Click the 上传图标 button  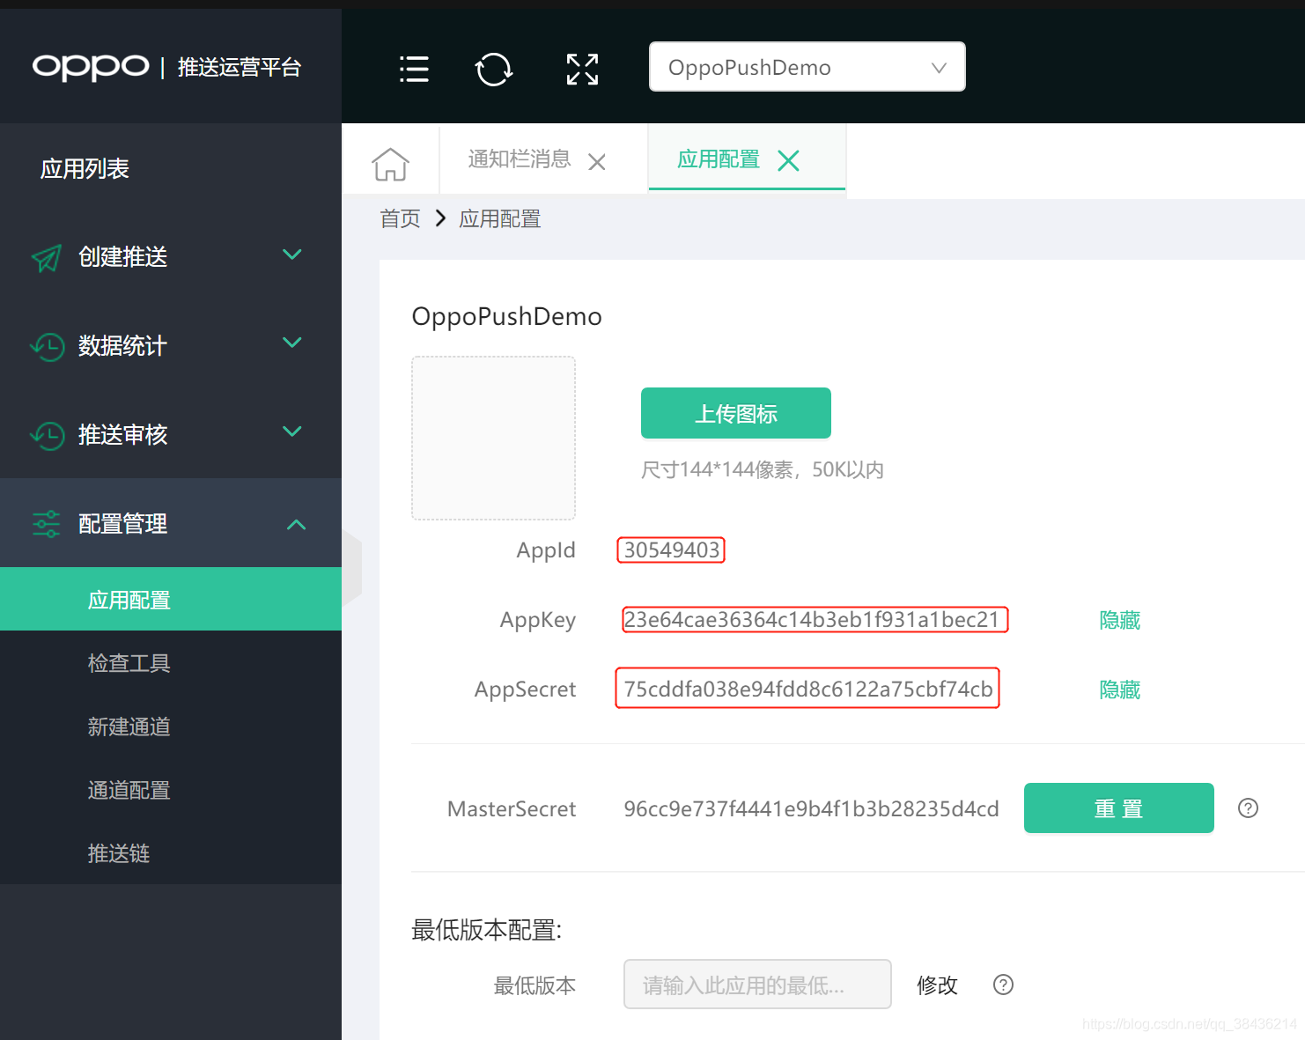(x=736, y=413)
